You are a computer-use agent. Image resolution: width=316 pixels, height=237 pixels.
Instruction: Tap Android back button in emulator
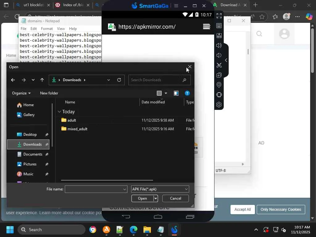click(126, 217)
